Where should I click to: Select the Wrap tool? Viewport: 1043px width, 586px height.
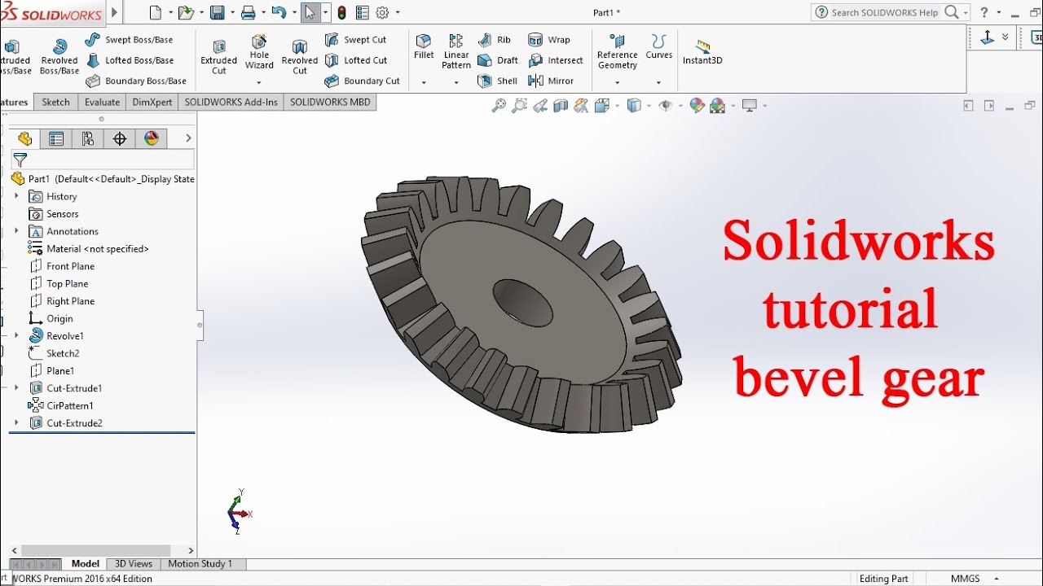549,40
